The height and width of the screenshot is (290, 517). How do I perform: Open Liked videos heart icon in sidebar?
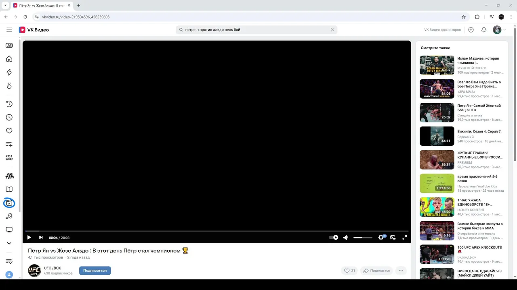tap(9, 131)
